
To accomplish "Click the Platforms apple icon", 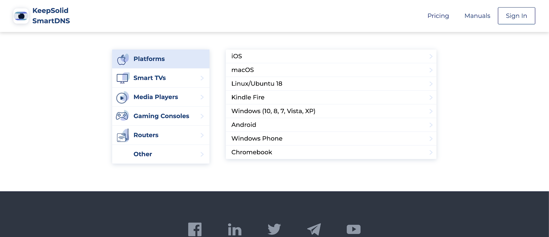I will coord(122,59).
